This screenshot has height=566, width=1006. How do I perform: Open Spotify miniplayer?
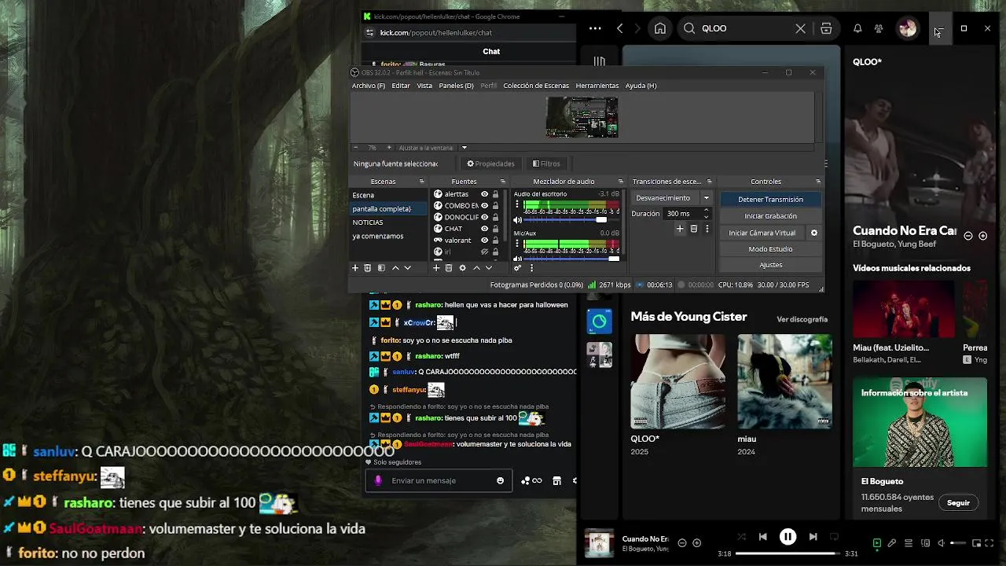point(977,542)
